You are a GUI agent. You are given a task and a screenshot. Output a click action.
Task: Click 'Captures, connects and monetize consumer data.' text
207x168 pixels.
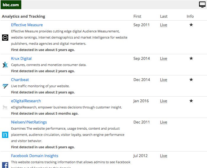point(49,65)
